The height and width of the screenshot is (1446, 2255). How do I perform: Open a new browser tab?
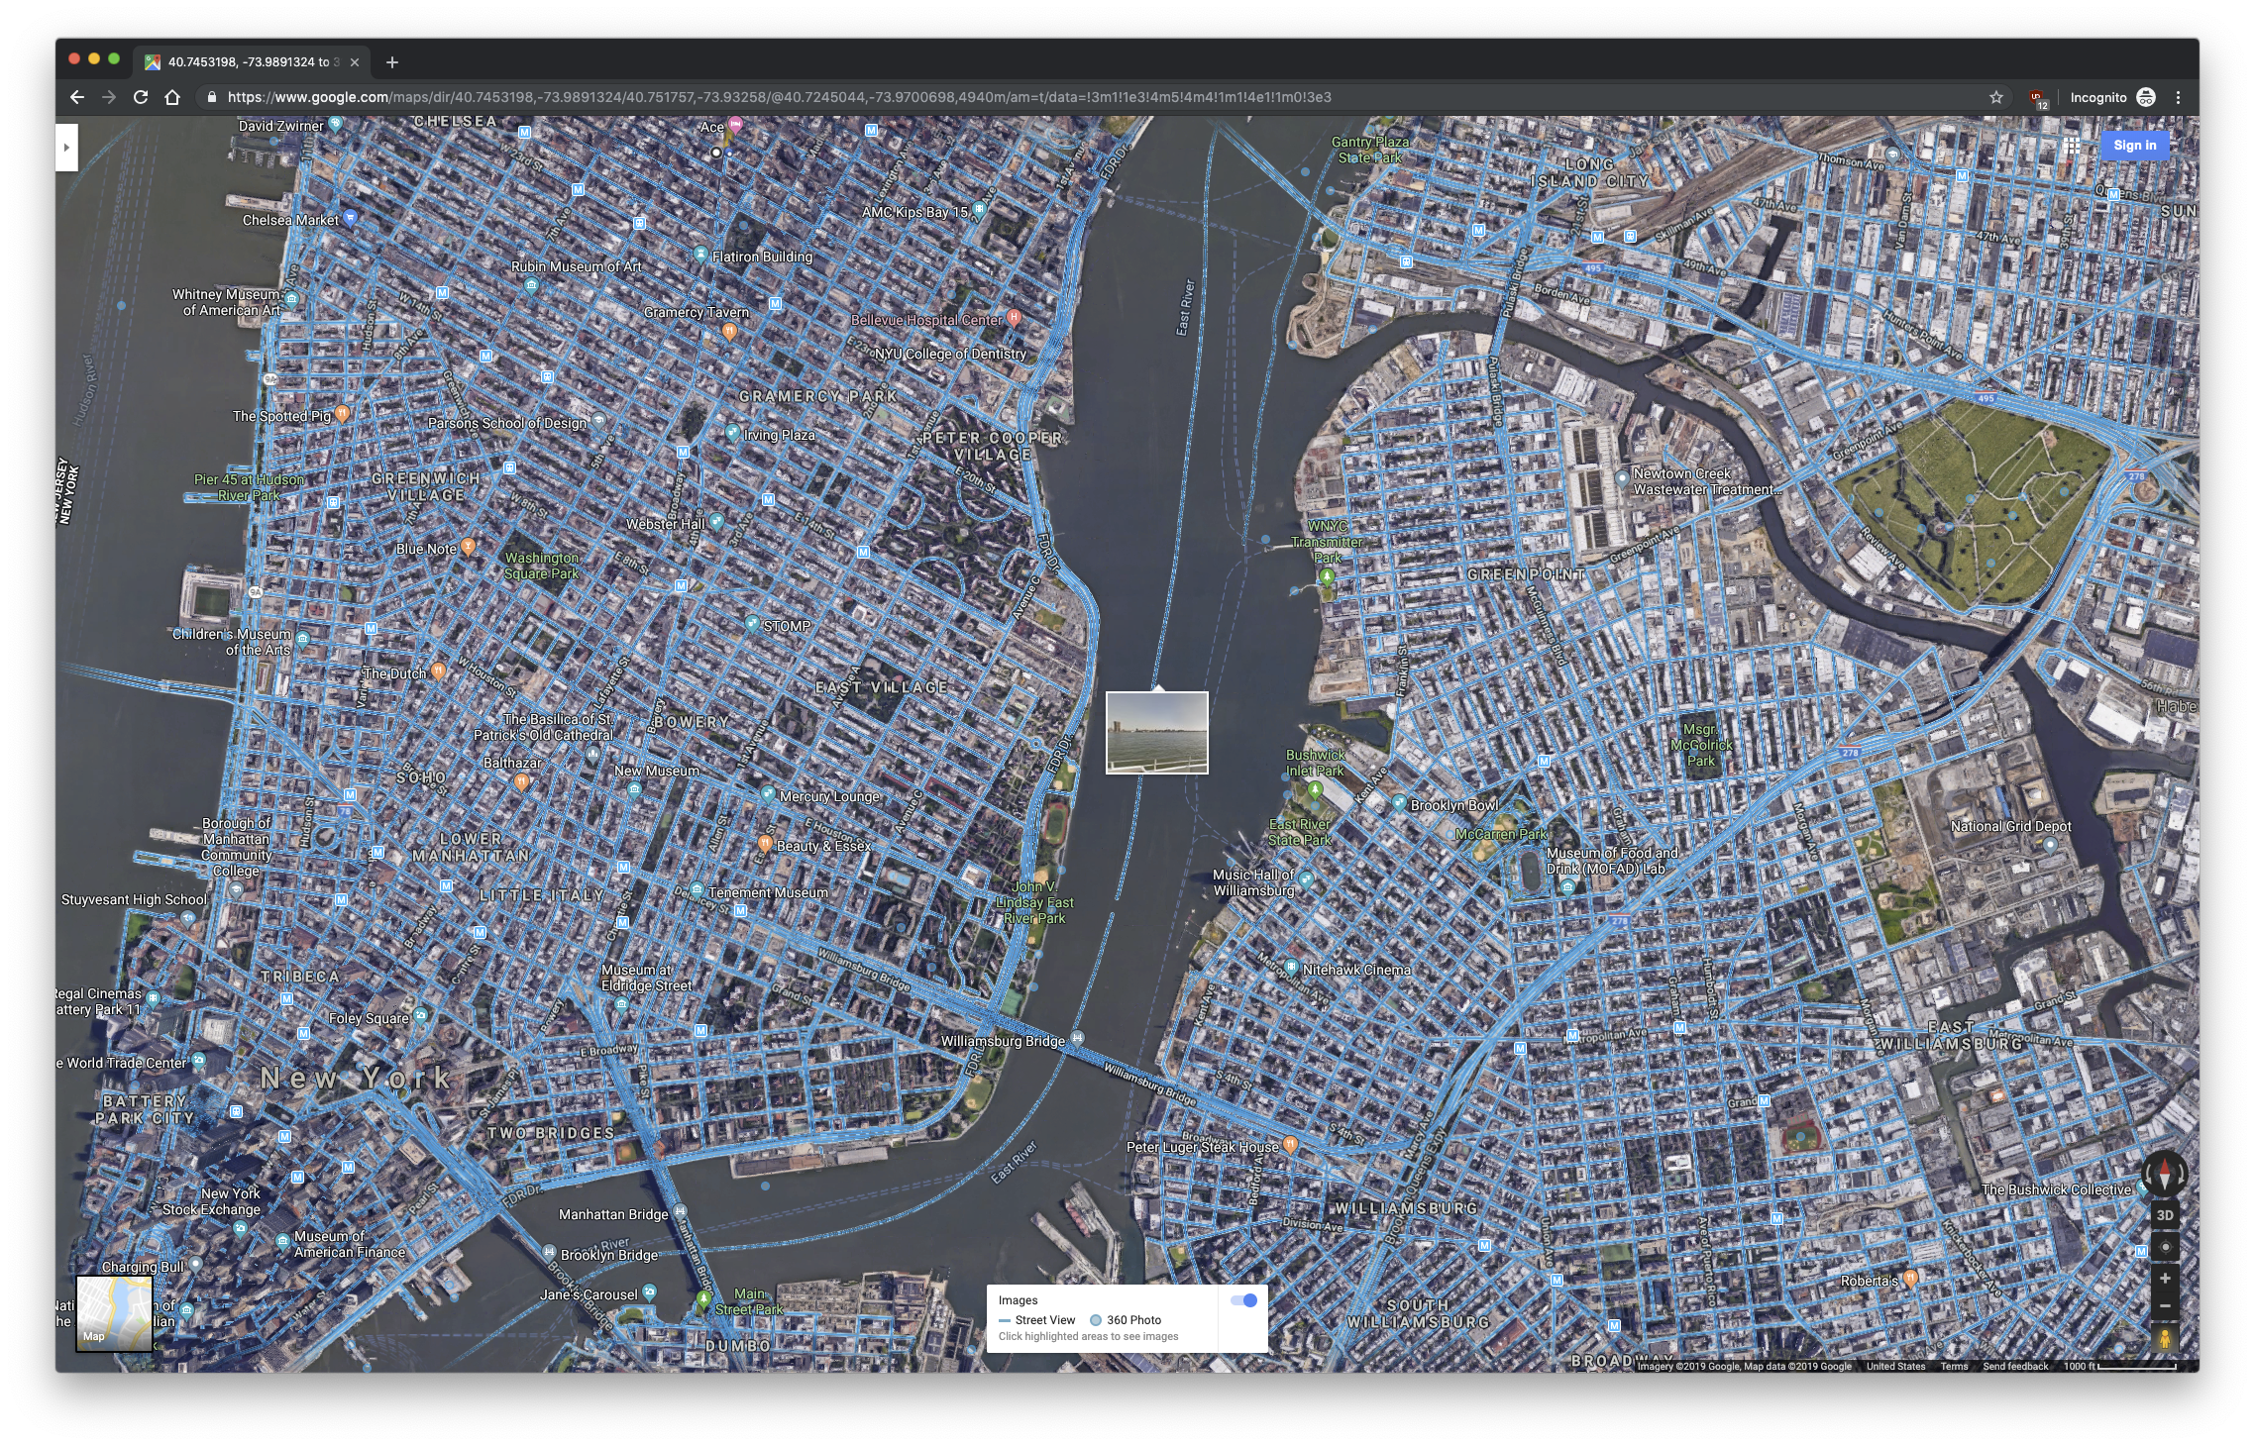pyautogui.click(x=392, y=62)
